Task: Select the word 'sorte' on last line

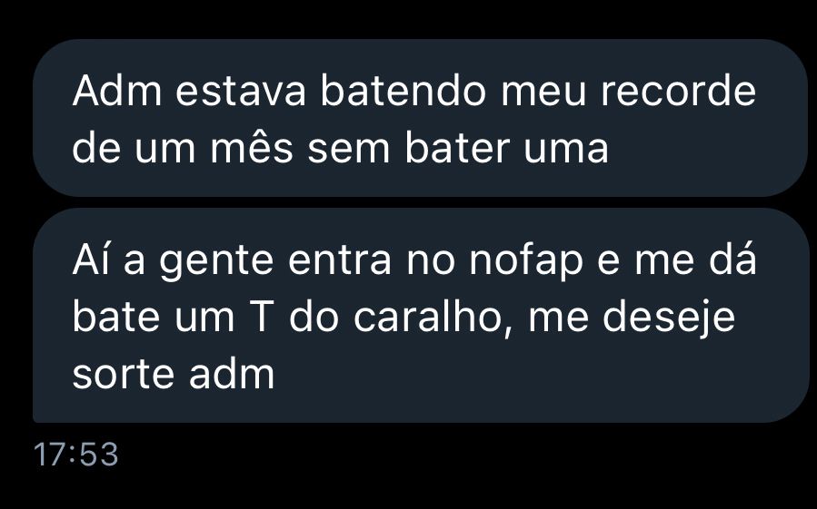Action: coord(123,374)
